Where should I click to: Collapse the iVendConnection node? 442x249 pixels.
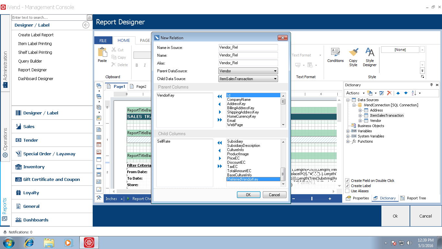354,105
